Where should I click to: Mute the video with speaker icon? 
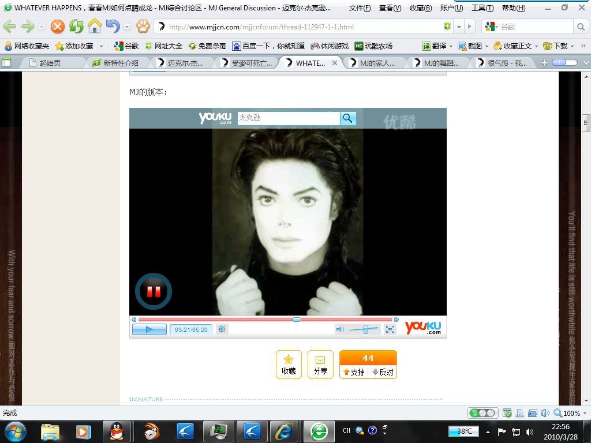(x=340, y=329)
